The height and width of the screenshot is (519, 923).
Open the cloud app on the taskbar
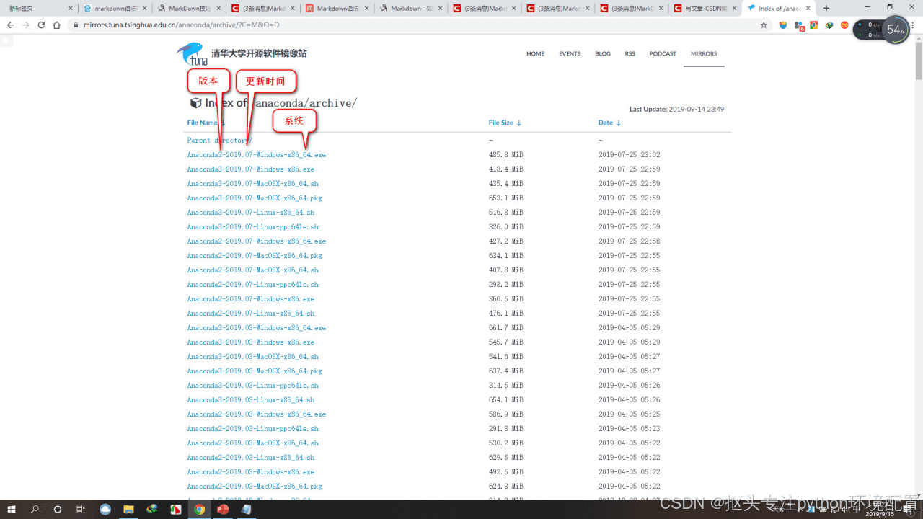point(105,509)
